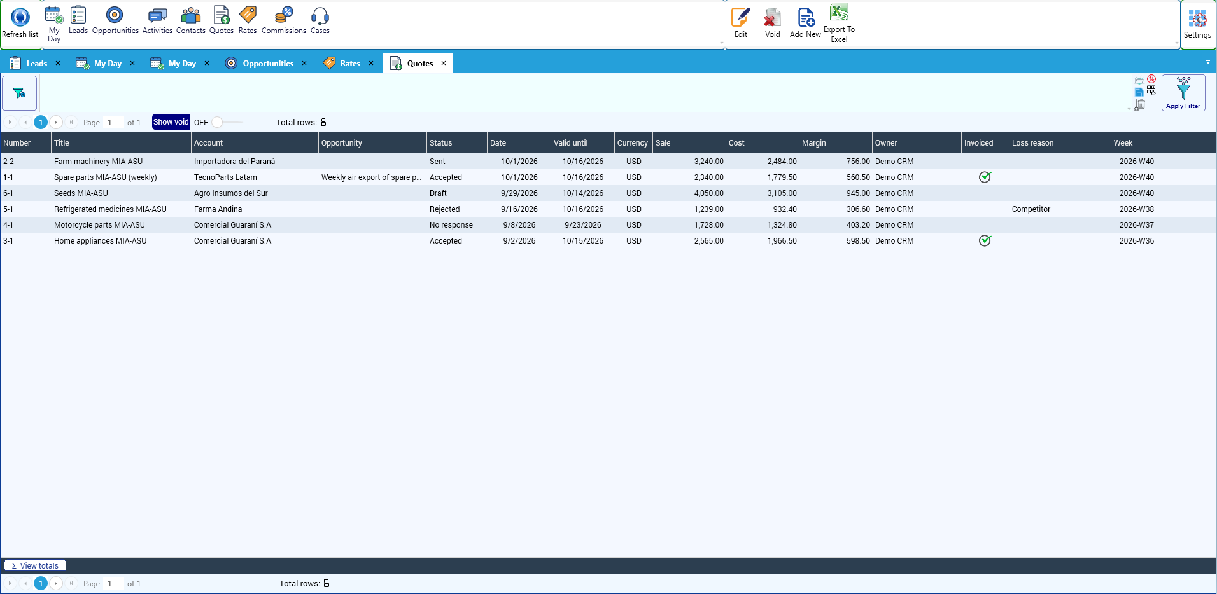Toggle the Show void switch
1217x594 pixels.
coord(226,122)
